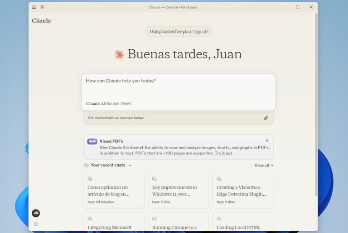Maximize the Claude window

(x=298, y=7)
